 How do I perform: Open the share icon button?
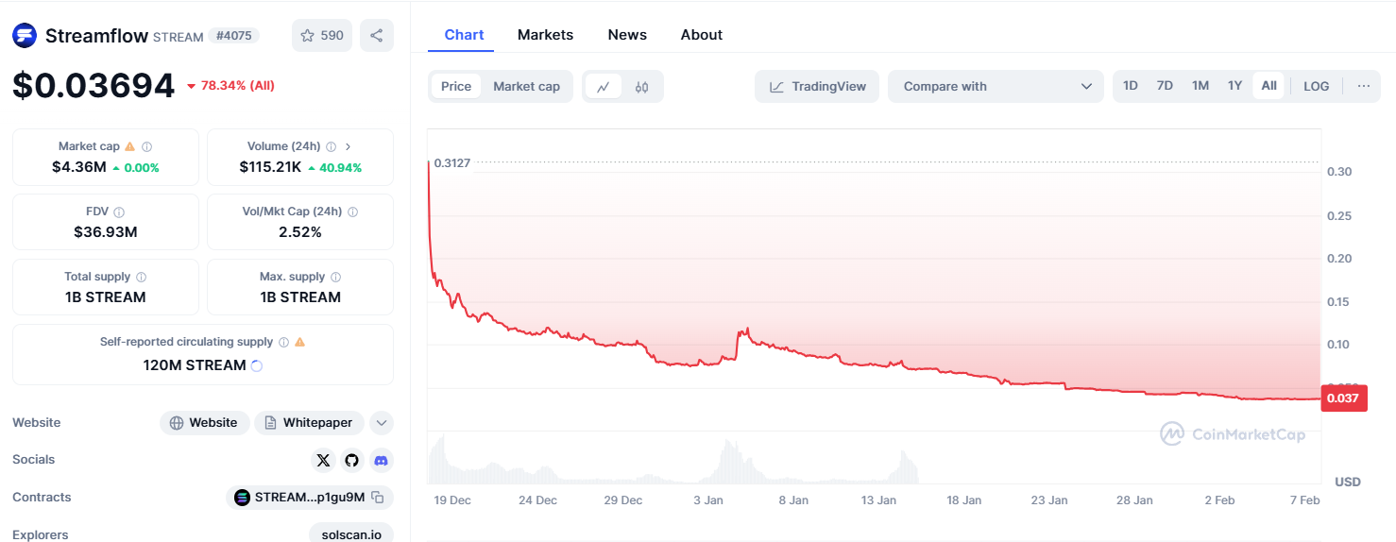(377, 36)
